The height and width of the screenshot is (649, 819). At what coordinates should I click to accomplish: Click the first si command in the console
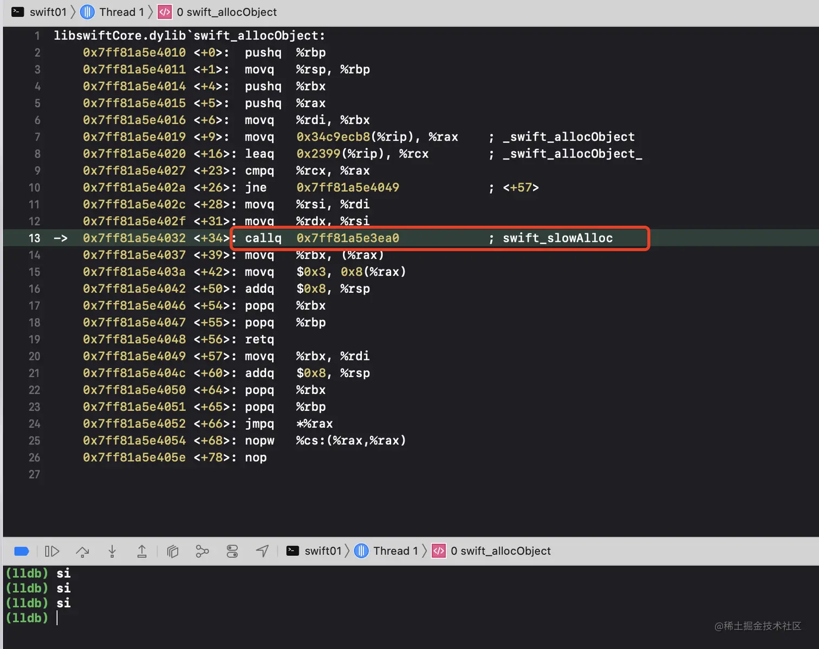[63, 573]
